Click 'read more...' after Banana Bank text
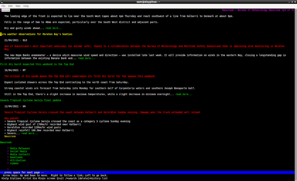Viewport: 297px width, 181px height. (83, 58)
